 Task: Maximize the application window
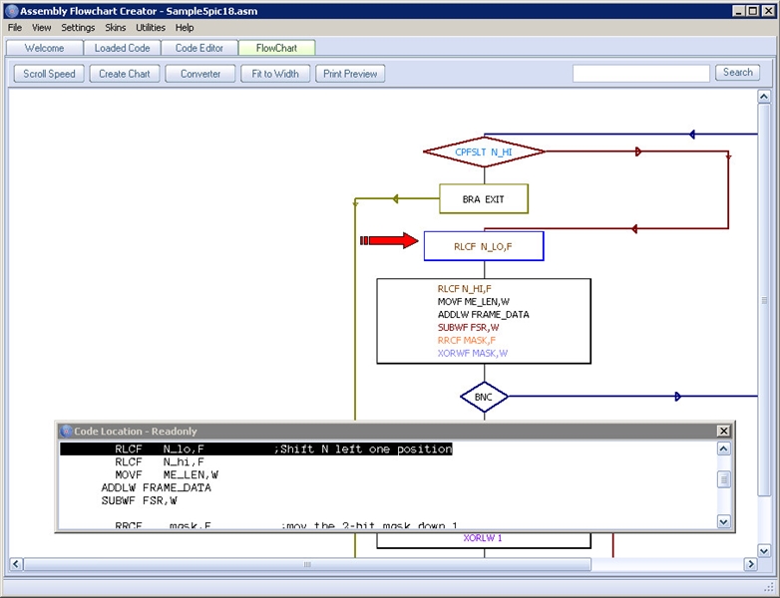[x=753, y=11]
